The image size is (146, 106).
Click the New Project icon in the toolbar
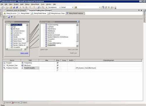coord(3,7)
